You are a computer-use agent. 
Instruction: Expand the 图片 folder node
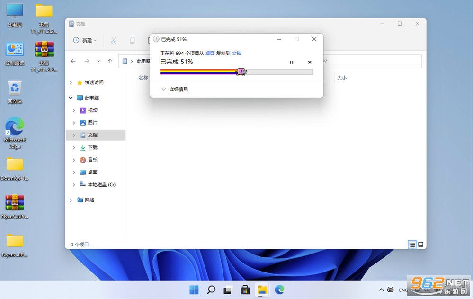click(74, 123)
